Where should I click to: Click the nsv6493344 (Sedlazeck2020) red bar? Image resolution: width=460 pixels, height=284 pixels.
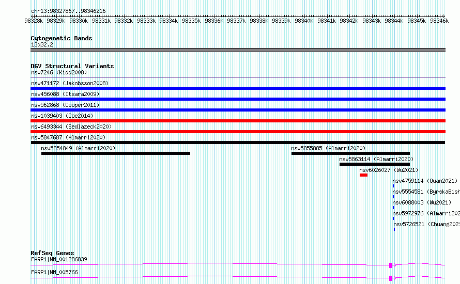click(x=238, y=132)
